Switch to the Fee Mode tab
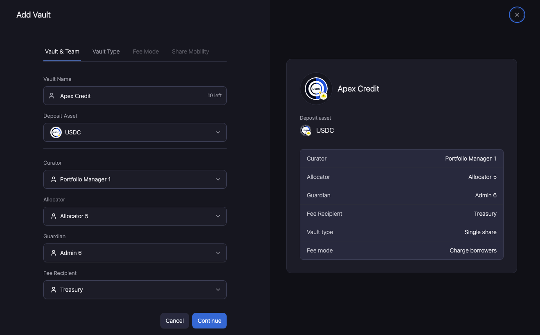 click(x=146, y=51)
